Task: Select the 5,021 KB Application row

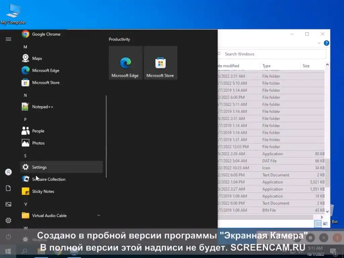Action: coord(271,182)
